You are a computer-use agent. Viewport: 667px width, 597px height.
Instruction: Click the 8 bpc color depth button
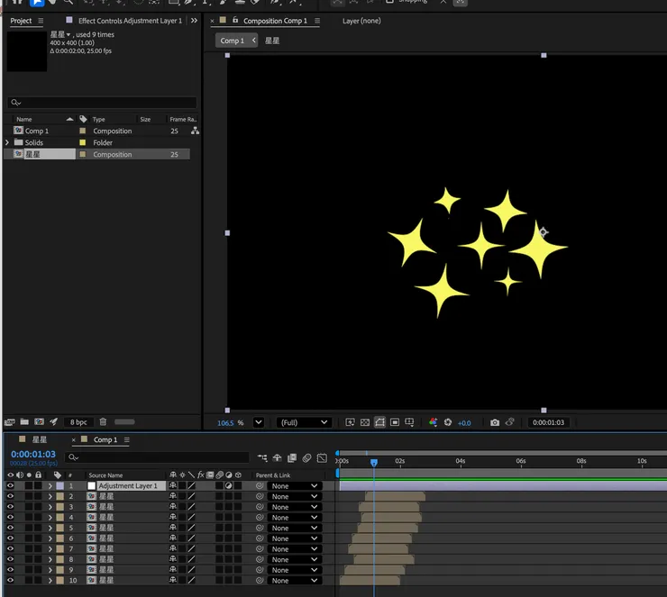coord(79,422)
